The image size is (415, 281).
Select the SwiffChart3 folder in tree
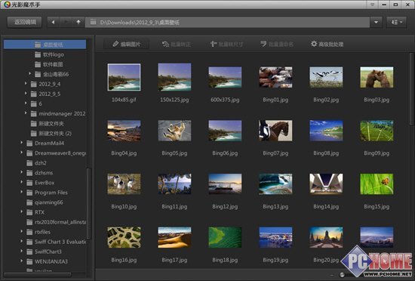pos(48,252)
